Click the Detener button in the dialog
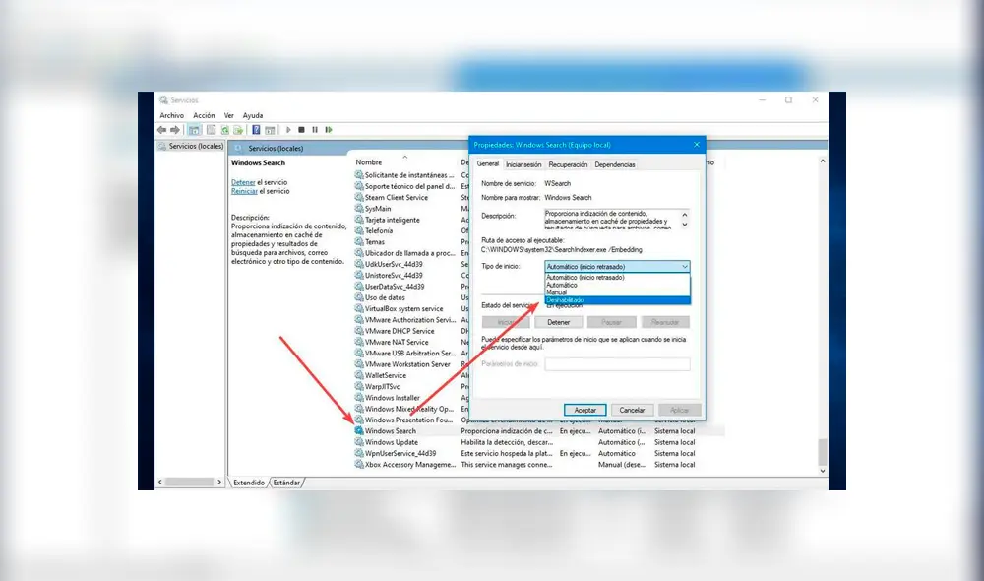Image resolution: width=984 pixels, height=581 pixels. point(559,322)
